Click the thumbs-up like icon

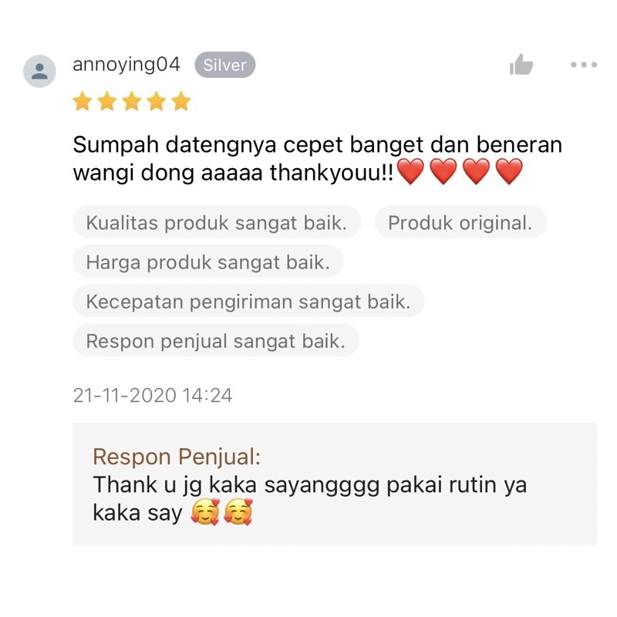[521, 65]
